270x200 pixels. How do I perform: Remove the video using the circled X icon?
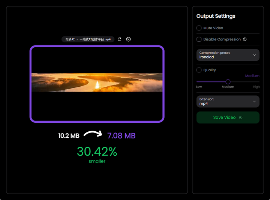129,39
